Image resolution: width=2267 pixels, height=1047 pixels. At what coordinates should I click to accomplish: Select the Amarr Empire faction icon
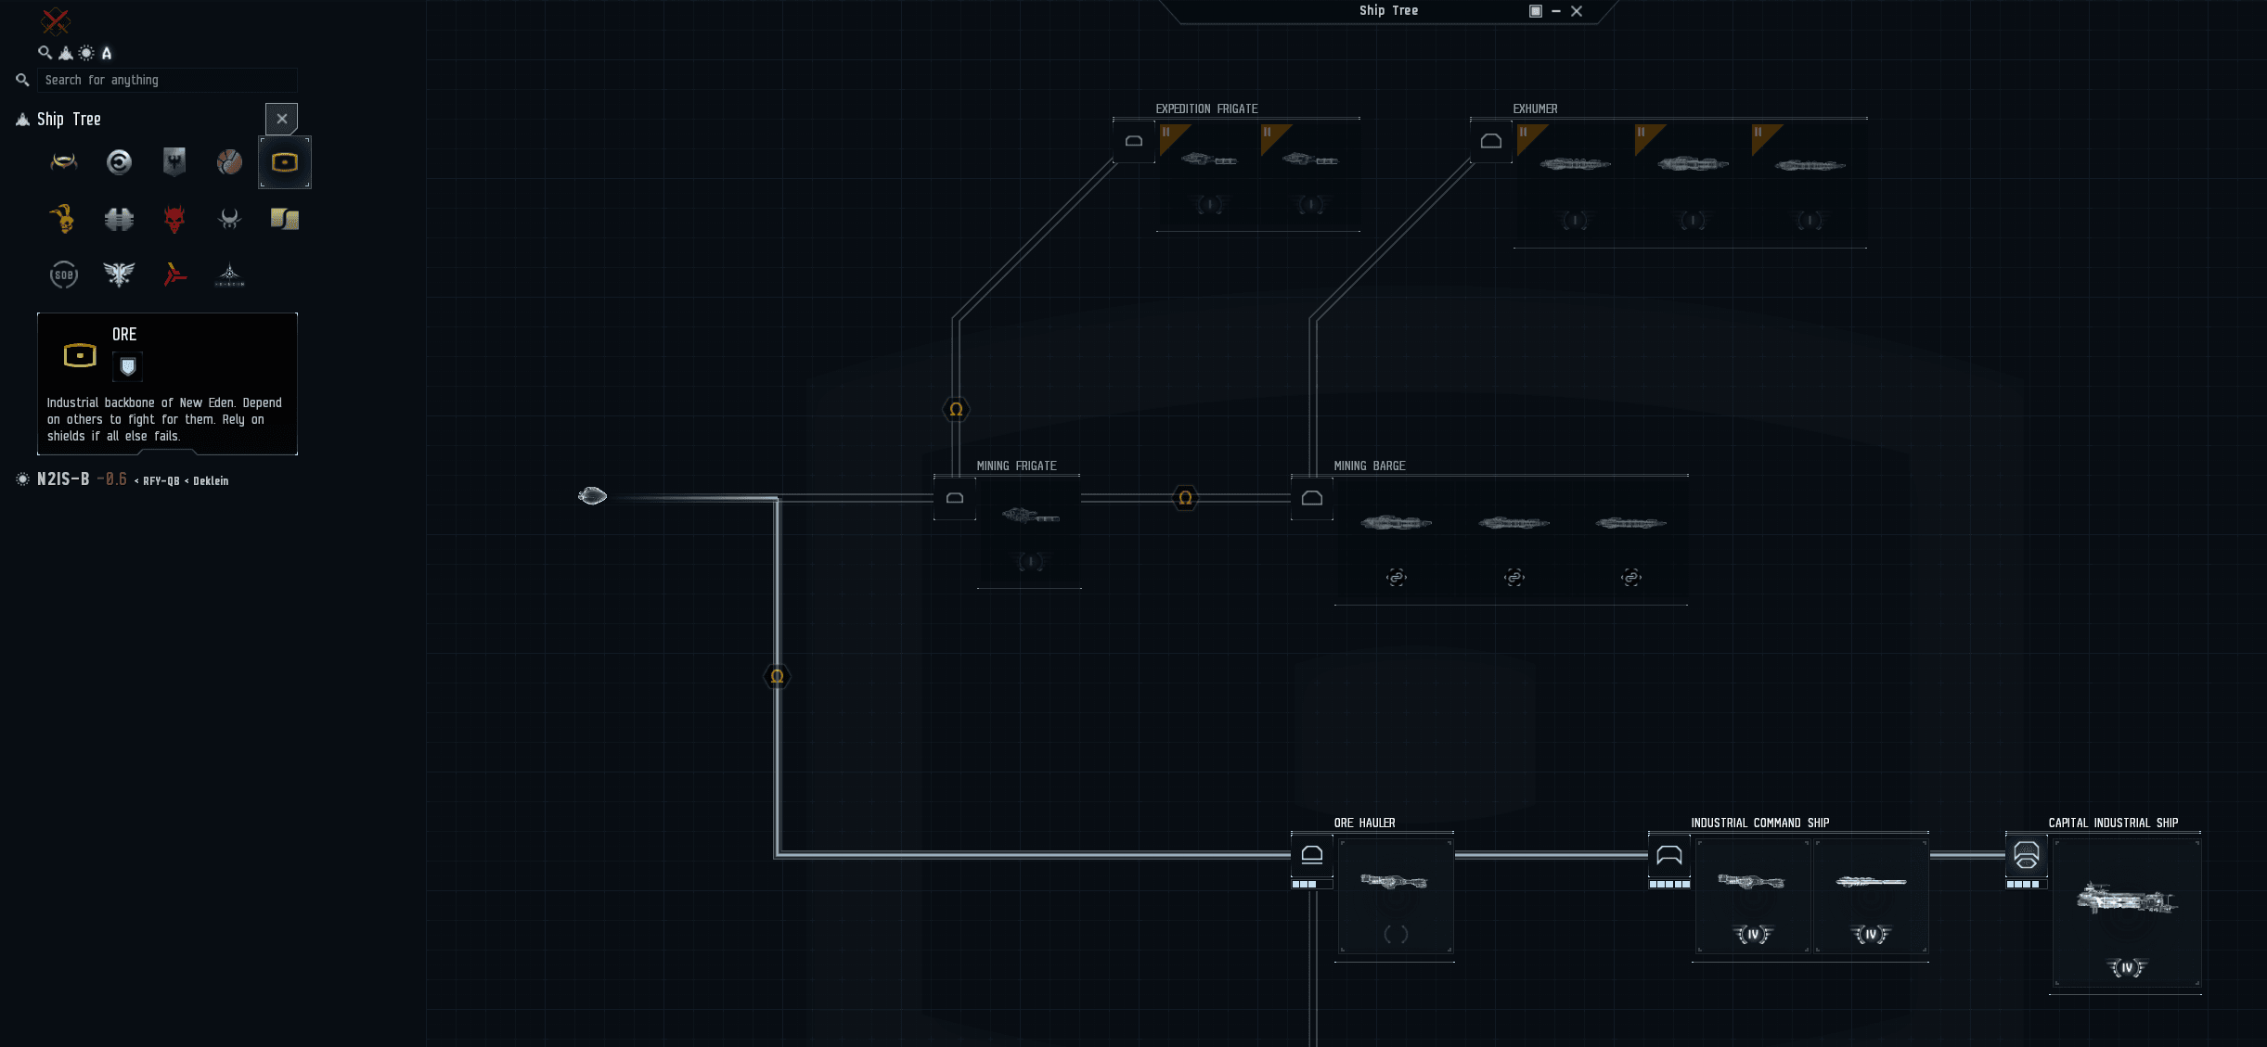coord(63,162)
